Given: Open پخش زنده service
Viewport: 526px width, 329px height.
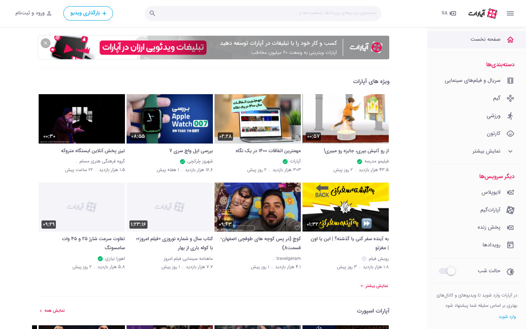Looking at the screenshot, I should pyautogui.click(x=477, y=227).
